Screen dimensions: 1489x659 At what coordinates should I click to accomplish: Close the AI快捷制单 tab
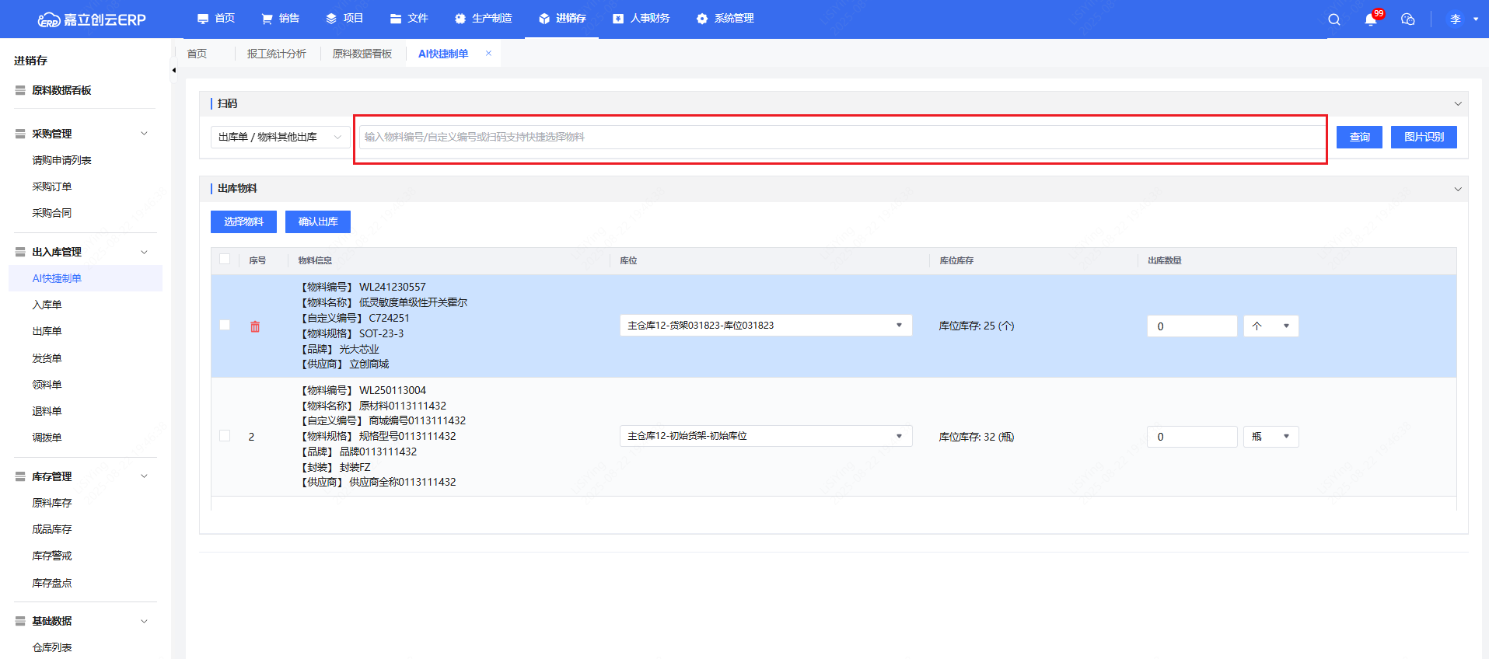pos(488,54)
